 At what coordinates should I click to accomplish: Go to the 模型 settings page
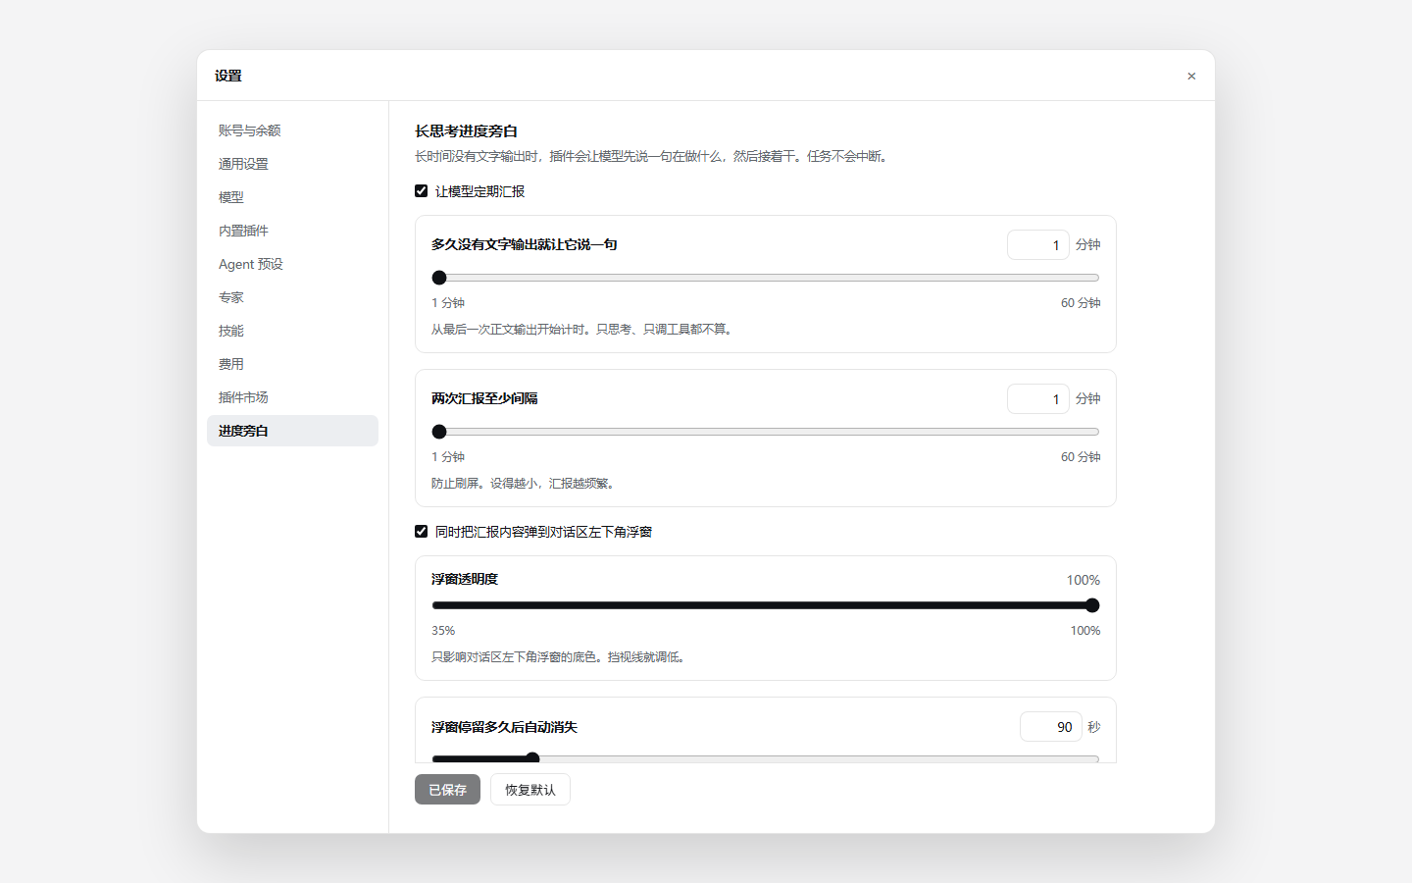292,197
